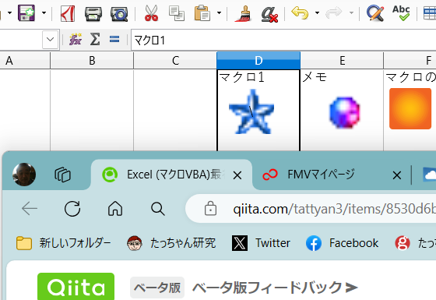Open red g icon bookmark
Viewport: 436px width, 300px height.
click(403, 243)
